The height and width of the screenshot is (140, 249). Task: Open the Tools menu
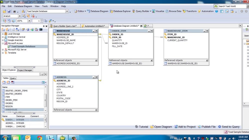[45, 6]
